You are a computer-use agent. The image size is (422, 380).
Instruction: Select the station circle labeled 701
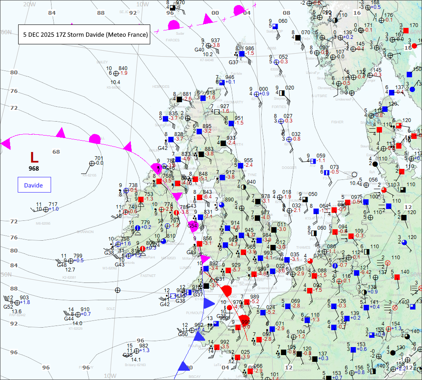92,163
